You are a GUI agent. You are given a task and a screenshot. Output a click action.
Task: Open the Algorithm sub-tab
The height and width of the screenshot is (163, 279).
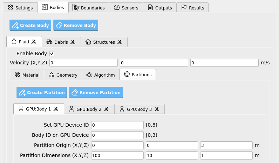(x=101, y=75)
